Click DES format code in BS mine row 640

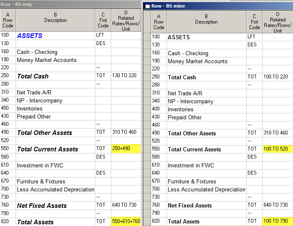coord(252,173)
